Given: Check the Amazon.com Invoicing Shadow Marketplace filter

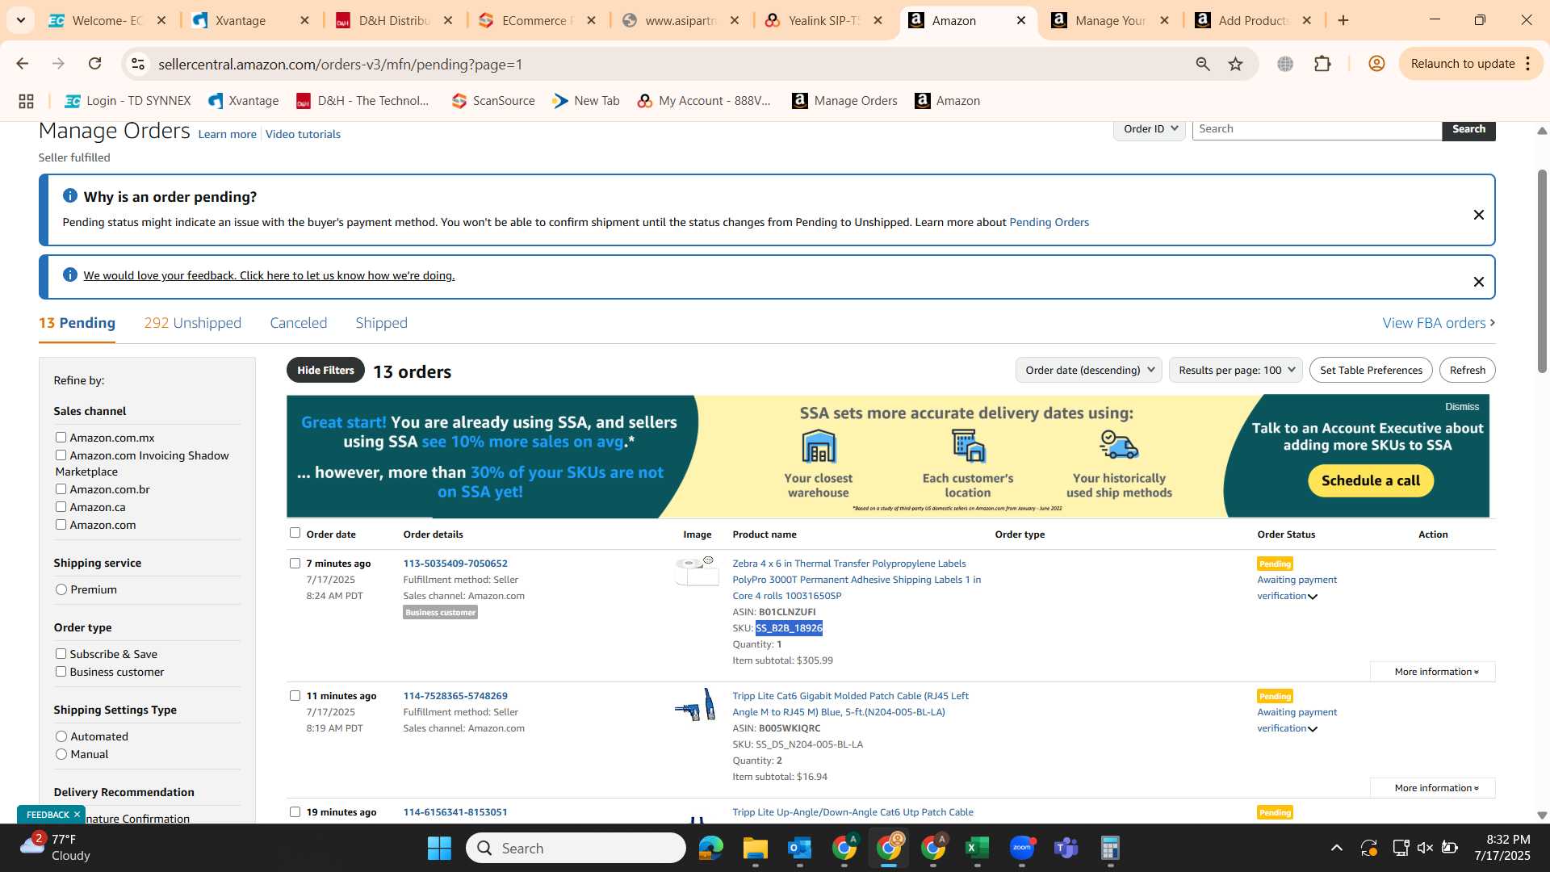Looking at the screenshot, I should click(x=61, y=455).
